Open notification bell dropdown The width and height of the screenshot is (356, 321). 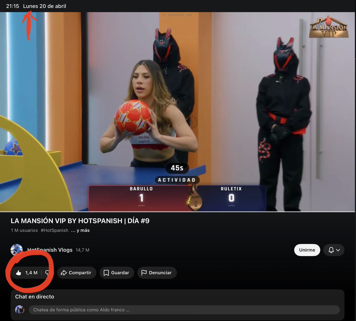pos(334,250)
